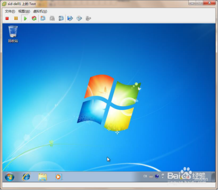Open the guest Windows Start menu
This screenshot has width=218, height=190.
click(10, 177)
